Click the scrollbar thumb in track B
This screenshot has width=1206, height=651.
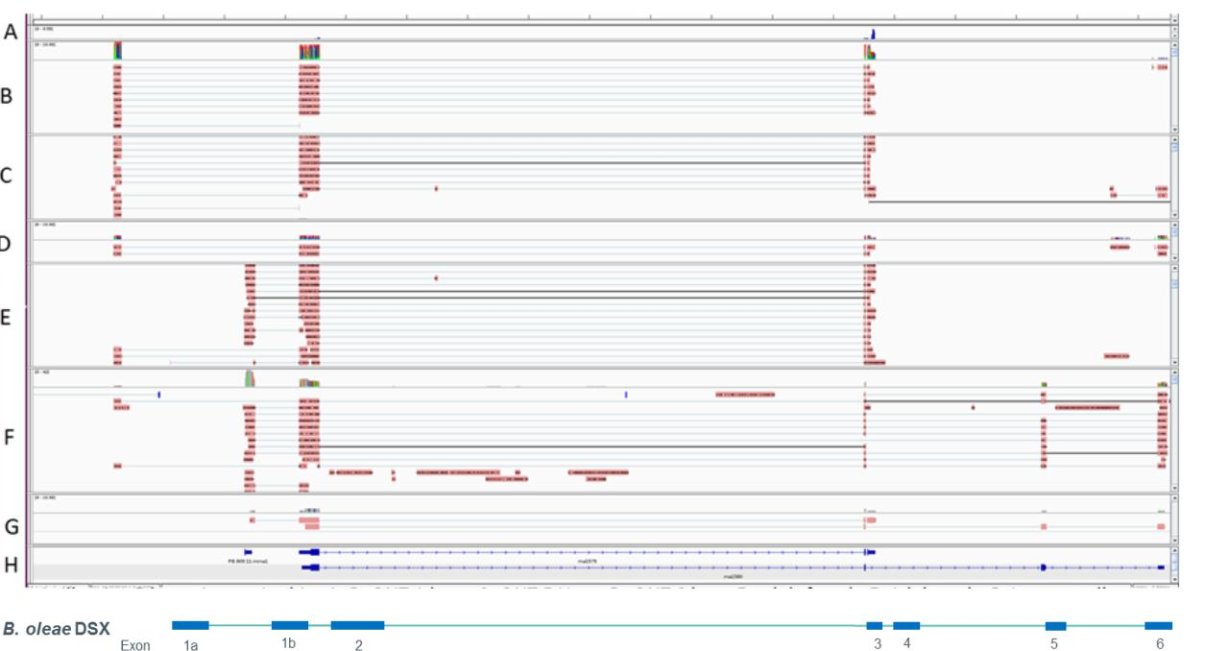[x=1176, y=54]
